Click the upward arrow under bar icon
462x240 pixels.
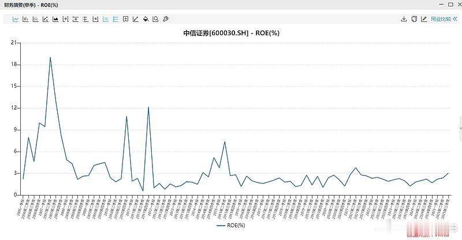tap(76, 19)
